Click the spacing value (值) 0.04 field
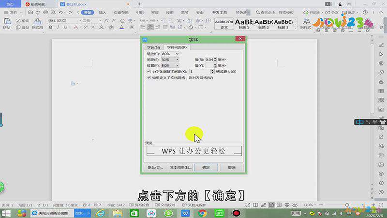The width and height of the screenshot is (387, 218). coord(209,60)
